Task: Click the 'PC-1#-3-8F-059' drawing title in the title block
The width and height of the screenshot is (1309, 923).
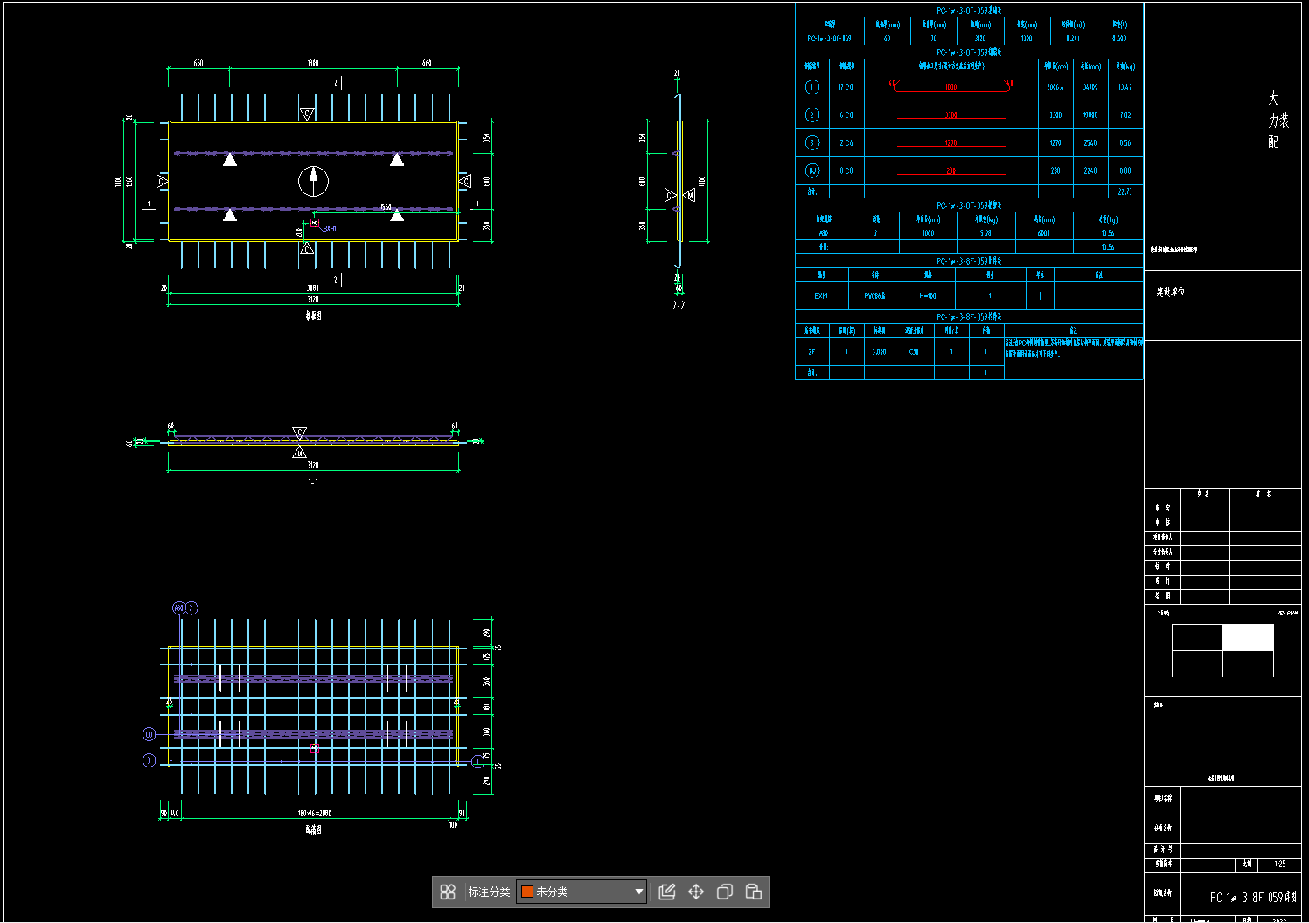Action: [1253, 897]
